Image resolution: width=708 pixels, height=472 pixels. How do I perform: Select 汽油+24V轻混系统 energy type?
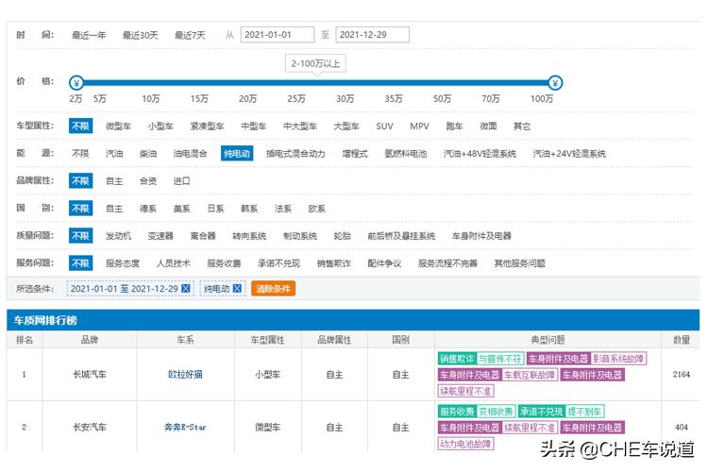point(569,154)
